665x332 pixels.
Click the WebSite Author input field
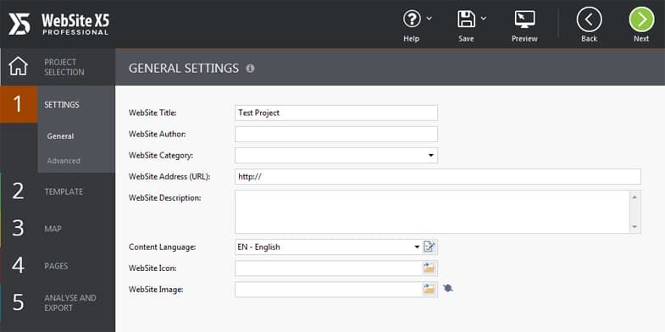coord(336,134)
